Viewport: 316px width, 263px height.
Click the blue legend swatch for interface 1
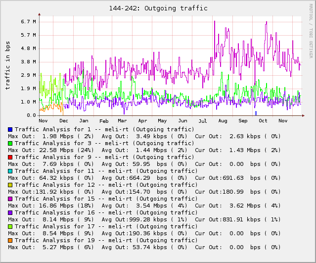[10, 129]
